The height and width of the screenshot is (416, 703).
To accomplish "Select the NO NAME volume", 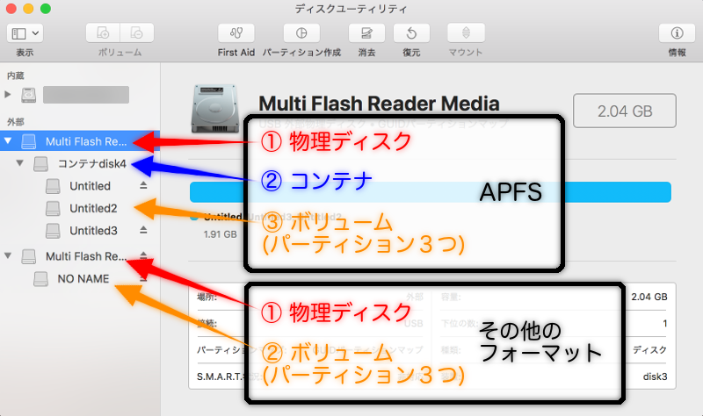I will click(x=83, y=279).
